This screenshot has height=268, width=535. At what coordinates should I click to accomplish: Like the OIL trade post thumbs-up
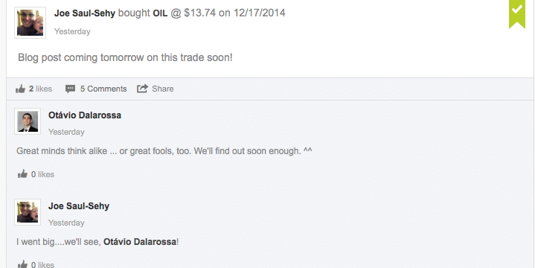[21, 89]
